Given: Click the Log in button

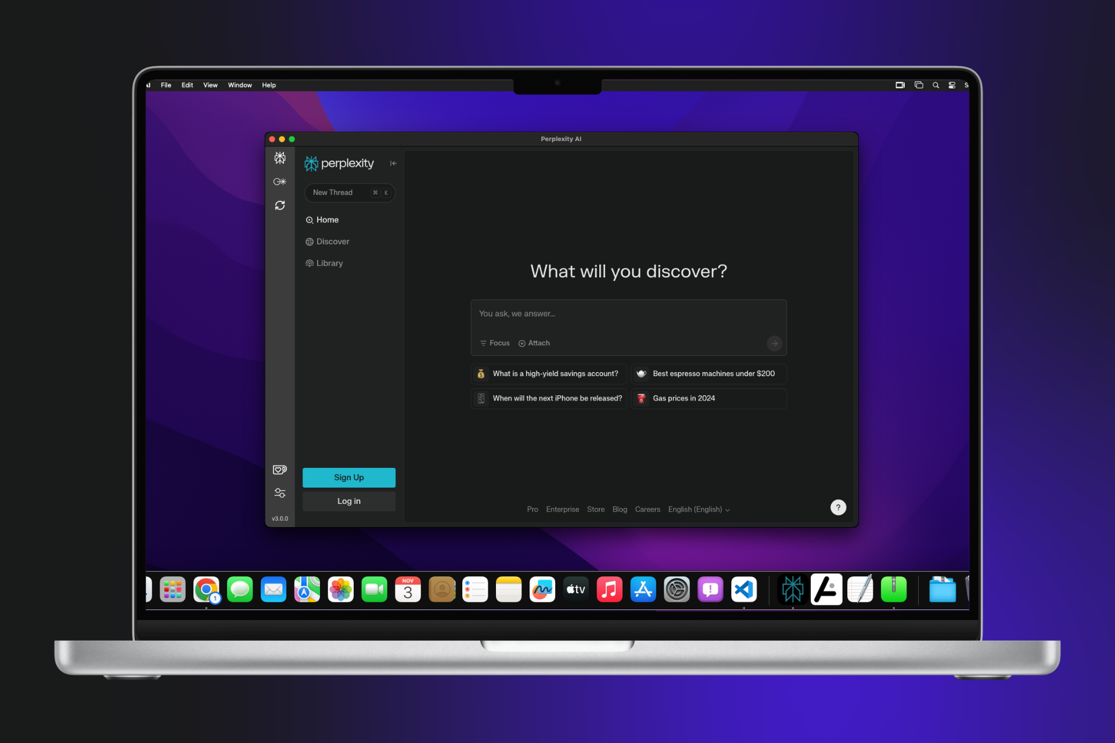Looking at the screenshot, I should pyautogui.click(x=348, y=501).
